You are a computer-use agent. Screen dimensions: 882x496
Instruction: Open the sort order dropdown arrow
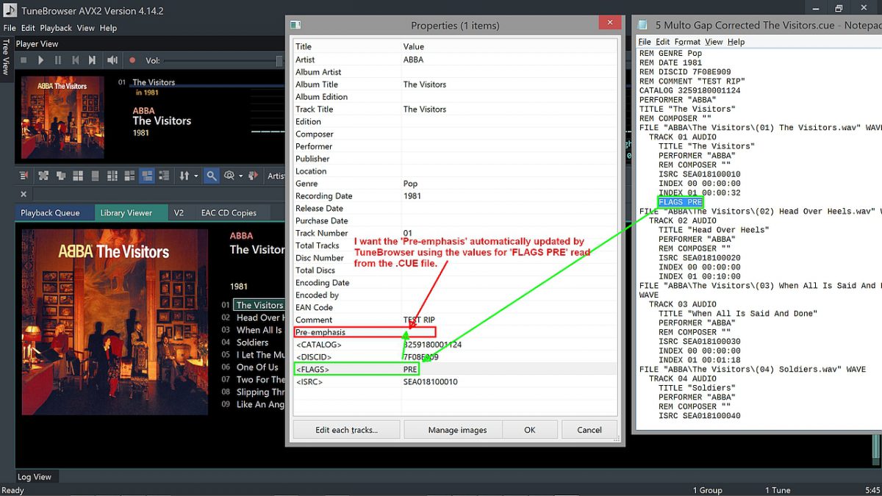[196, 176]
